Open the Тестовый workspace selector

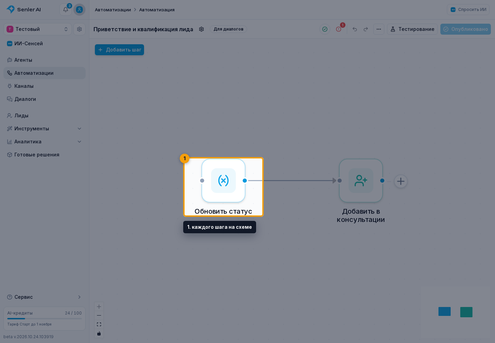point(38,29)
